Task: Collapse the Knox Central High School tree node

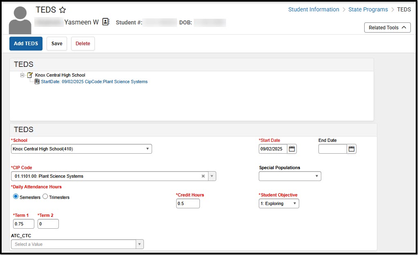Action: tap(22, 75)
